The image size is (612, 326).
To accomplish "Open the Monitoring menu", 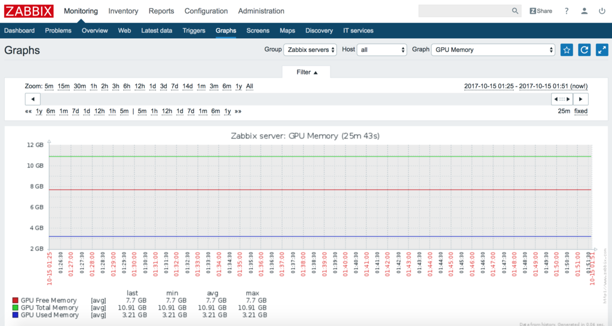I will pyautogui.click(x=81, y=11).
